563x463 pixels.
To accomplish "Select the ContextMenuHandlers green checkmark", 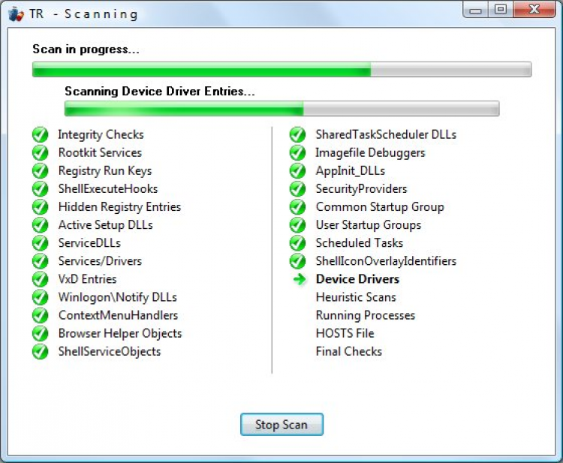I will click(41, 315).
